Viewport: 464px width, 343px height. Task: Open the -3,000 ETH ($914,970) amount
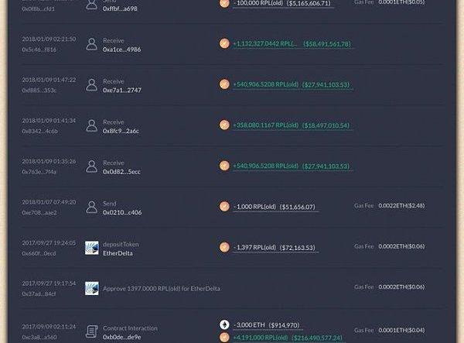click(267, 325)
